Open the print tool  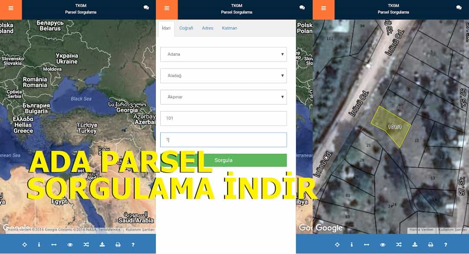pyautogui.click(x=118, y=244)
